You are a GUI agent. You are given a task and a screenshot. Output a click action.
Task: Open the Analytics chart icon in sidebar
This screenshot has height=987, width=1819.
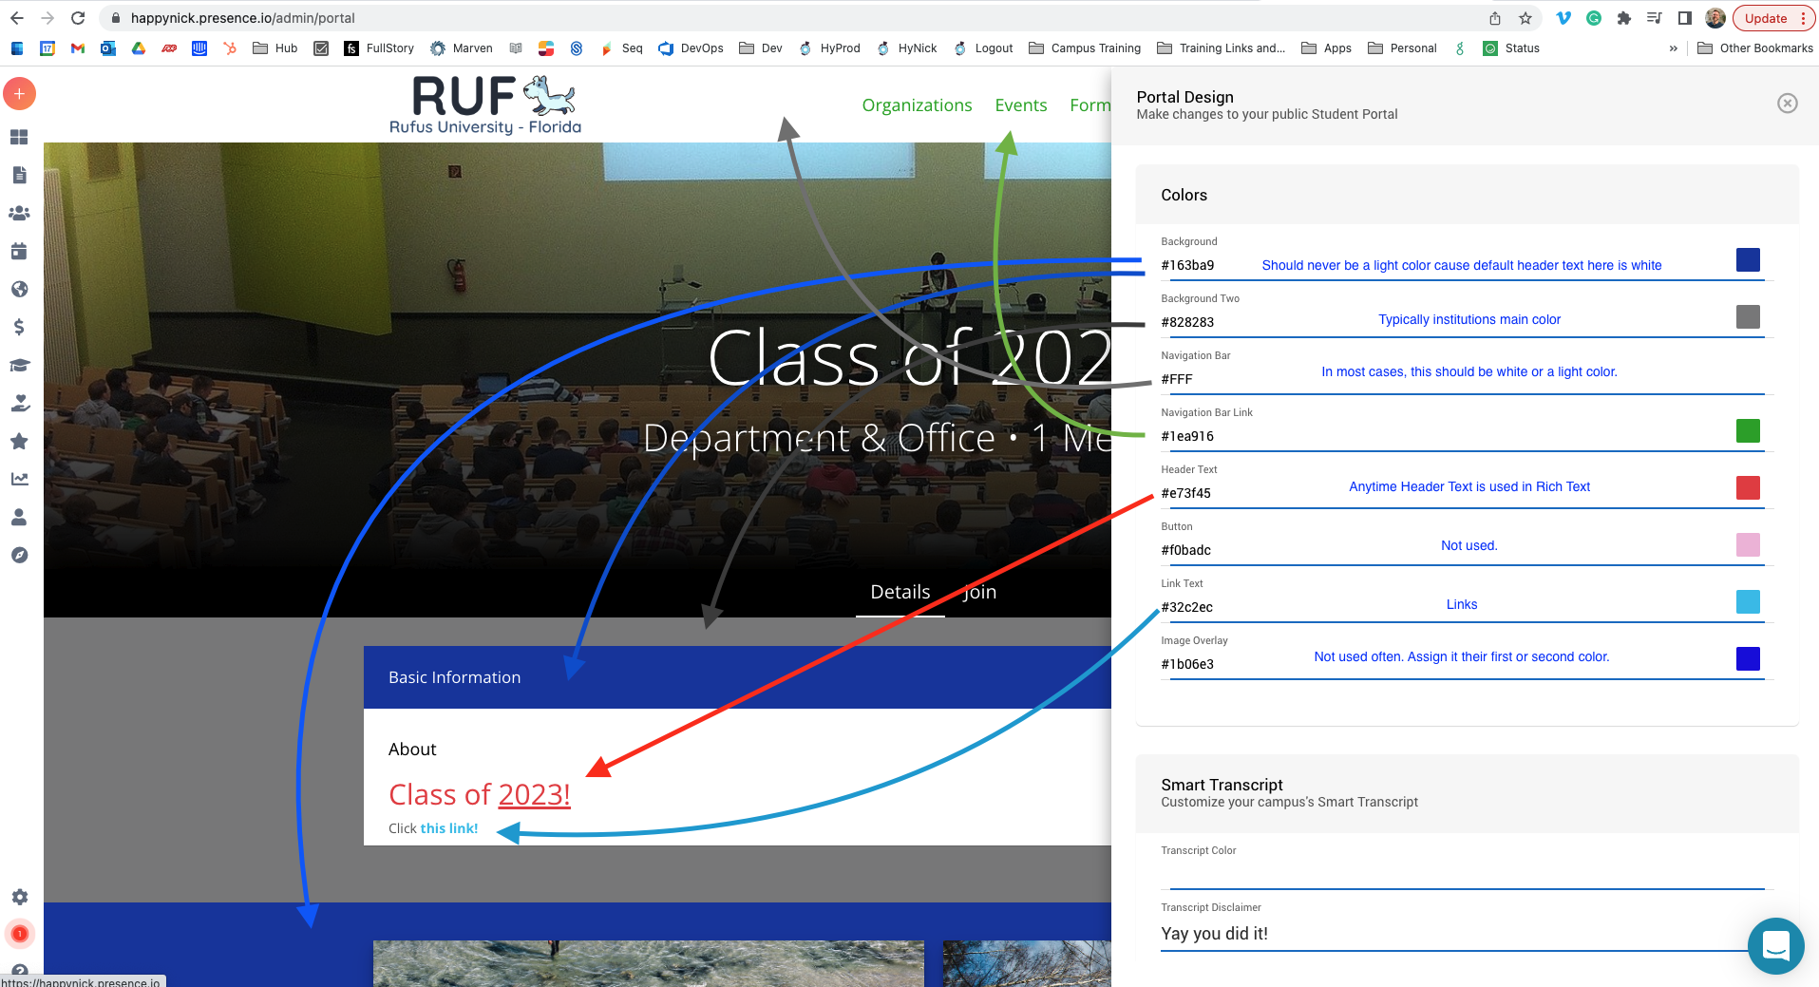pos(19,479)
